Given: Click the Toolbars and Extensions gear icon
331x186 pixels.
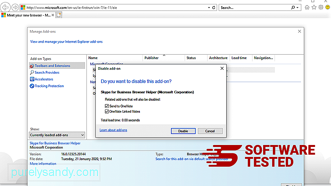Looking at the screenshot, I should [x=32, y=66].
